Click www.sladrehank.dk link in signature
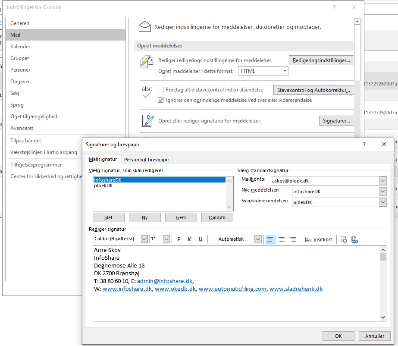398x346 pixels. click(296, 289)
